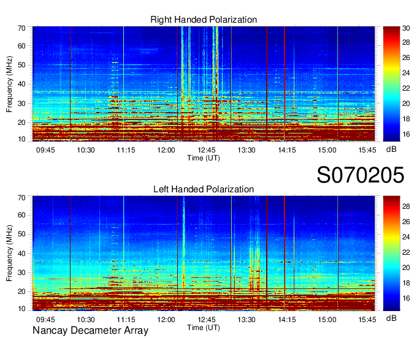Click 12:45 tick on right-handed plot
The image size is (417, 338).
pos(207,150)
